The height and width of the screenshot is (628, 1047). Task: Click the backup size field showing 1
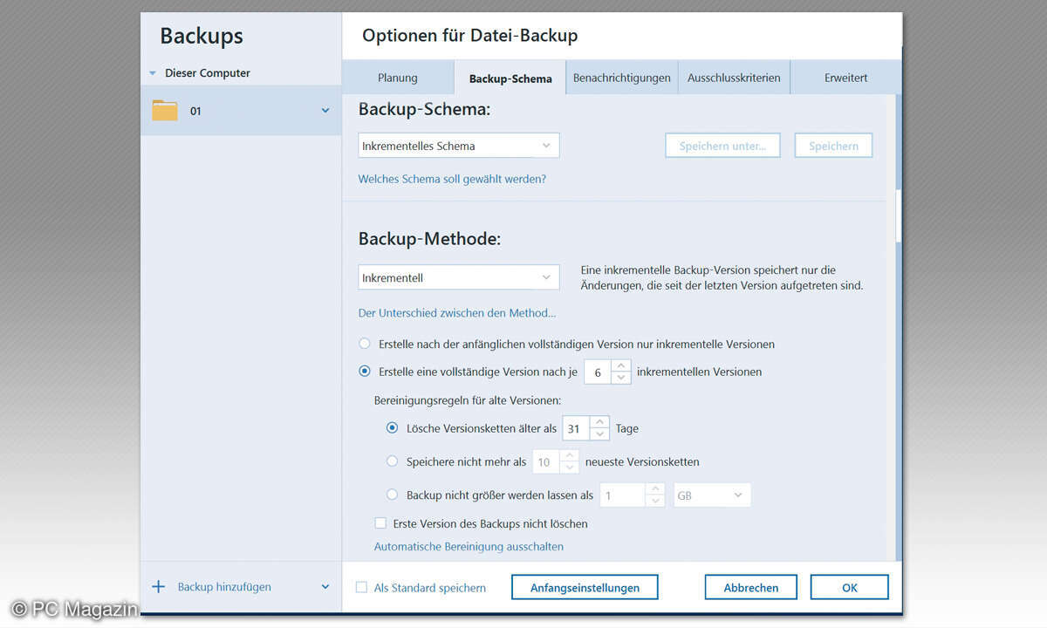coord(622,495)
